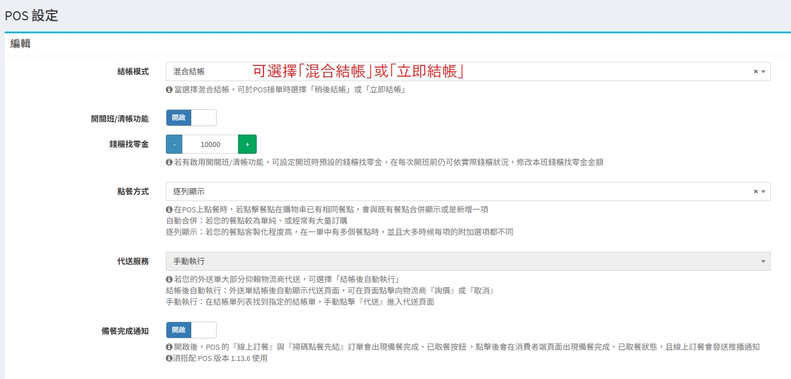Image resolution: width=791 pixels, height=379 pixels.
Task: Clear the 結帳模式 selection with the x icon
Action: click(x=755, y=72)
